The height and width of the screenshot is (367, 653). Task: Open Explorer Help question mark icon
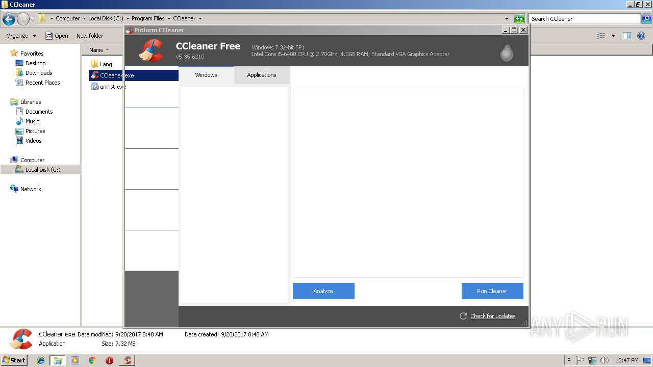[642, 36]
